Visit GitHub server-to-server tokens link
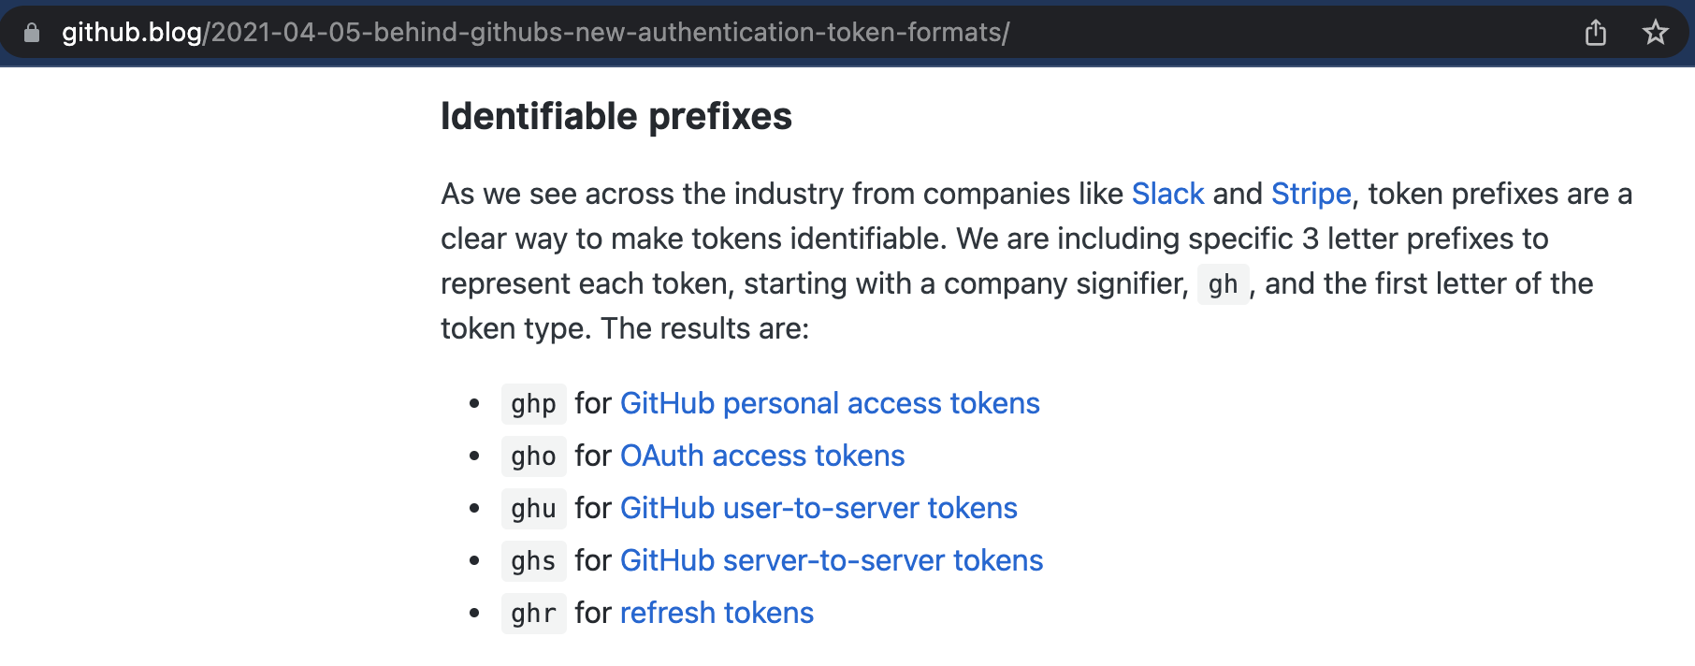1695x666 pixels. pyautogui.click(x=832, y=560)
